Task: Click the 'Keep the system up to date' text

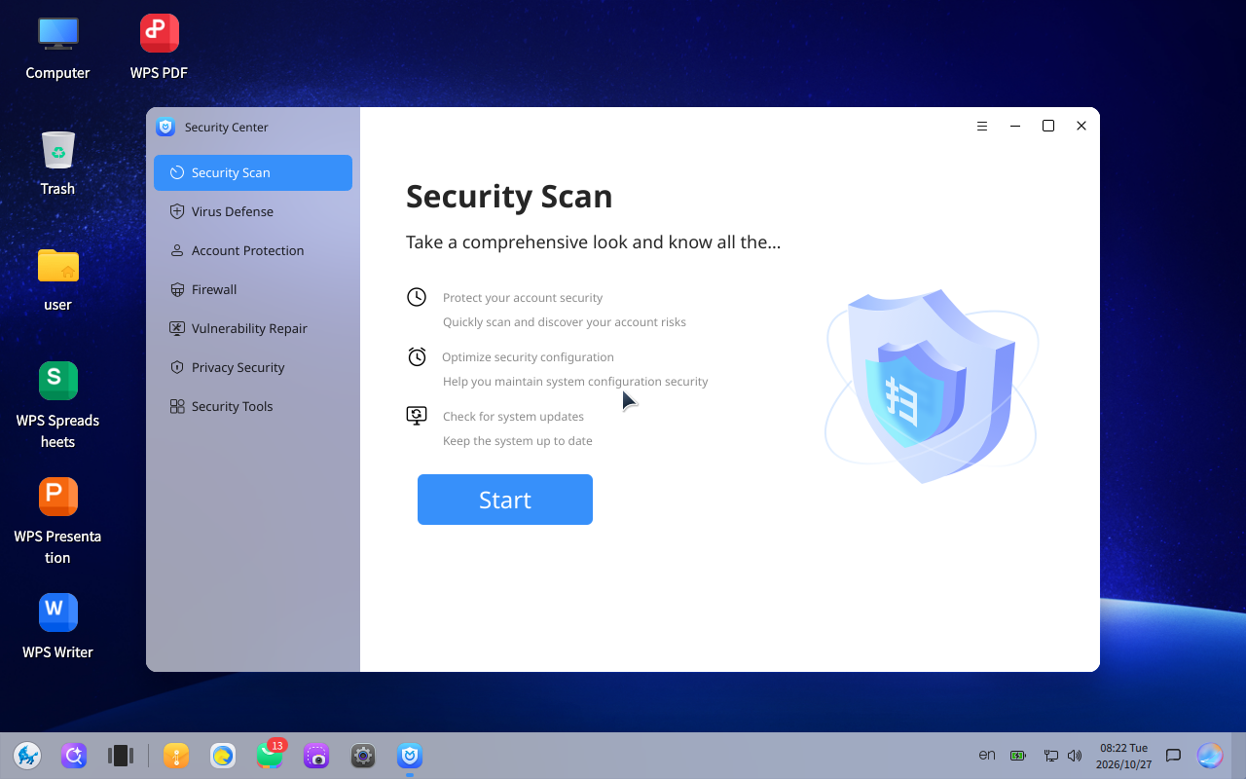Action: tap(518, 441)
